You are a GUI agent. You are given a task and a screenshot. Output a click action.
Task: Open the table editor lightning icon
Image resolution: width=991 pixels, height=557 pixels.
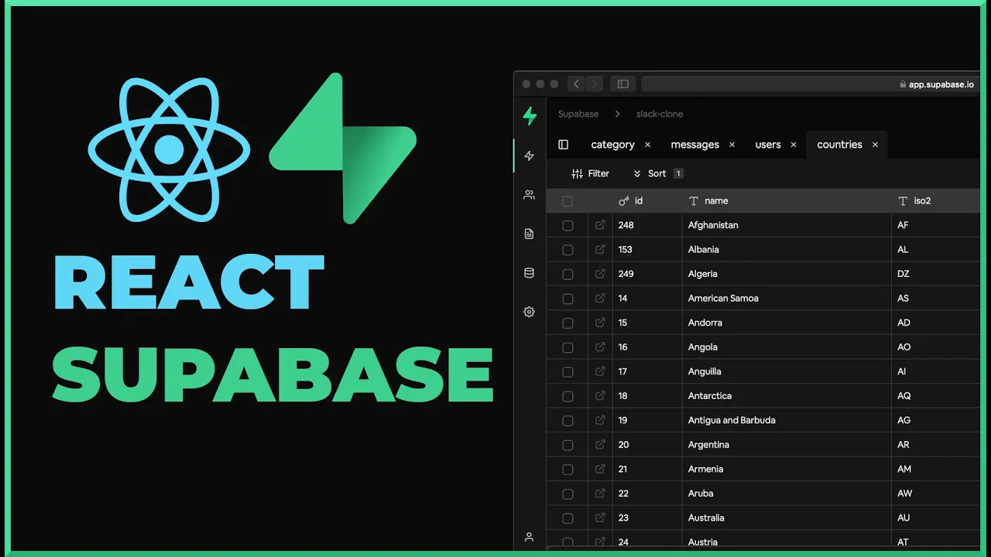tap(529, 155)
